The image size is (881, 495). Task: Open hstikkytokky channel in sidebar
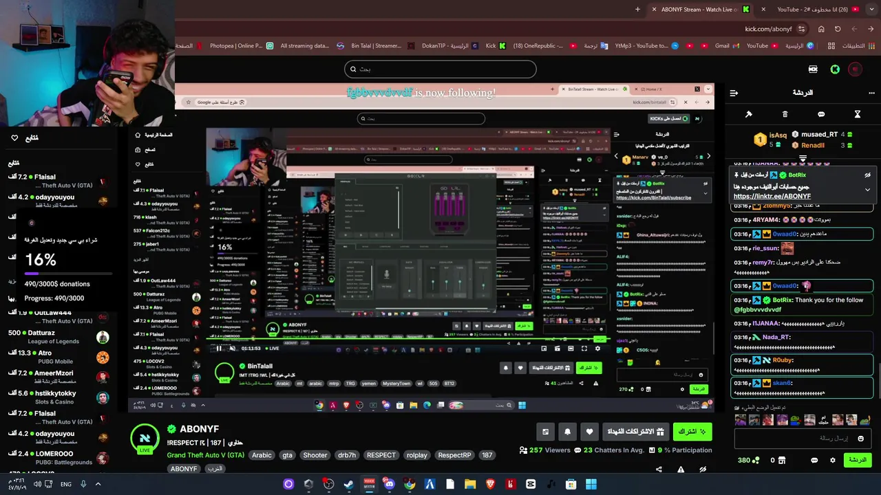pyautogui.click(x=59, y=397)
